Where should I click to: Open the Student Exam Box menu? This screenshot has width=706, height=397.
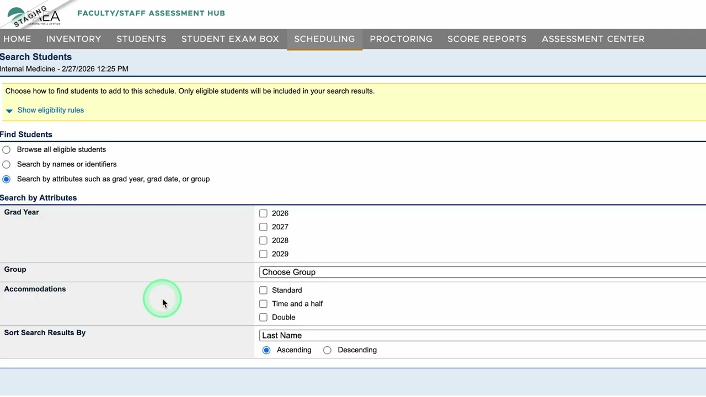[x=230, y=39]
